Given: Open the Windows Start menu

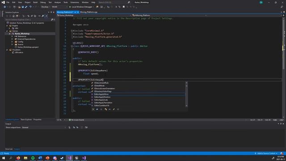Looking at the screenshot, I should [x=4, y=158].
